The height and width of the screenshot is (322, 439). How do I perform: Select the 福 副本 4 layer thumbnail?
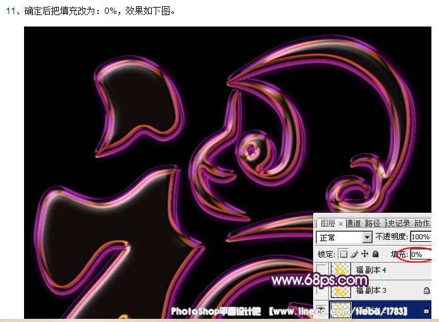pos(341,271)
